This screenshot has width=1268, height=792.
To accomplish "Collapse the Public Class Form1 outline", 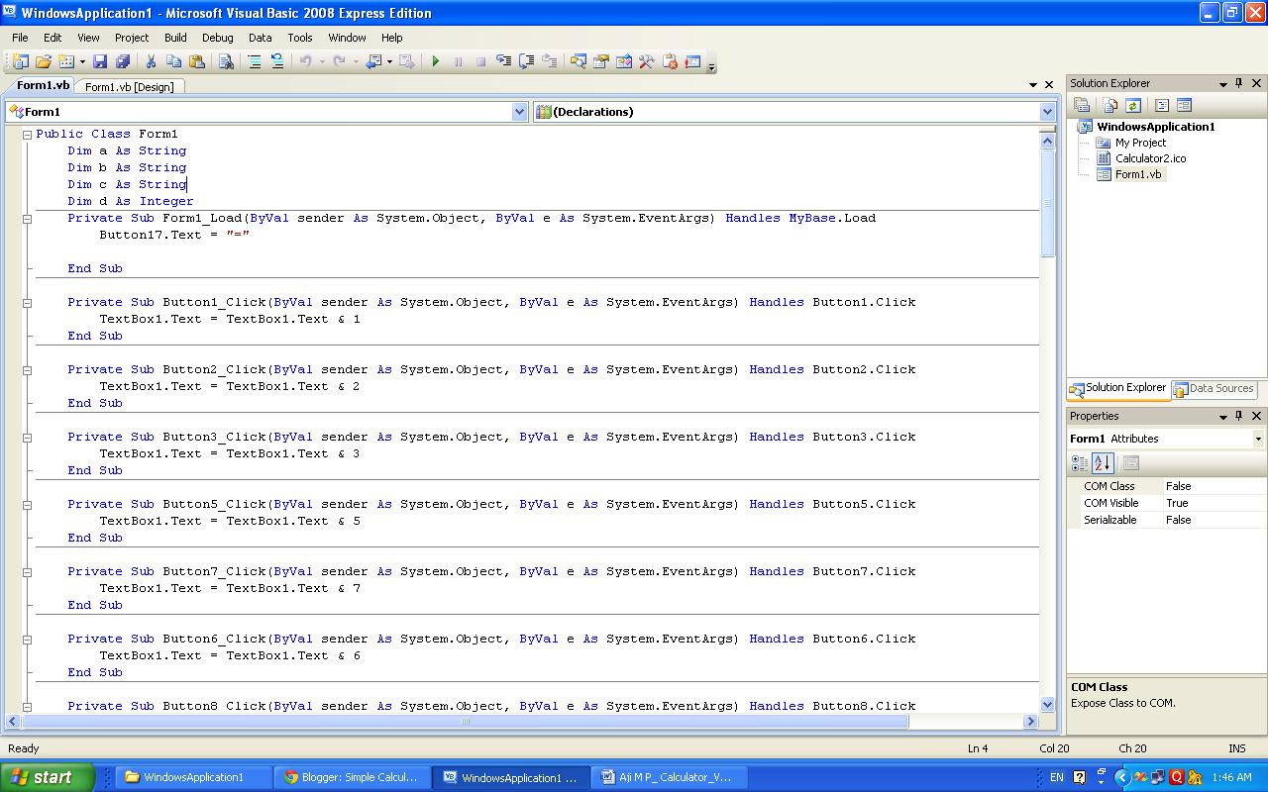I will pos(28,135).
